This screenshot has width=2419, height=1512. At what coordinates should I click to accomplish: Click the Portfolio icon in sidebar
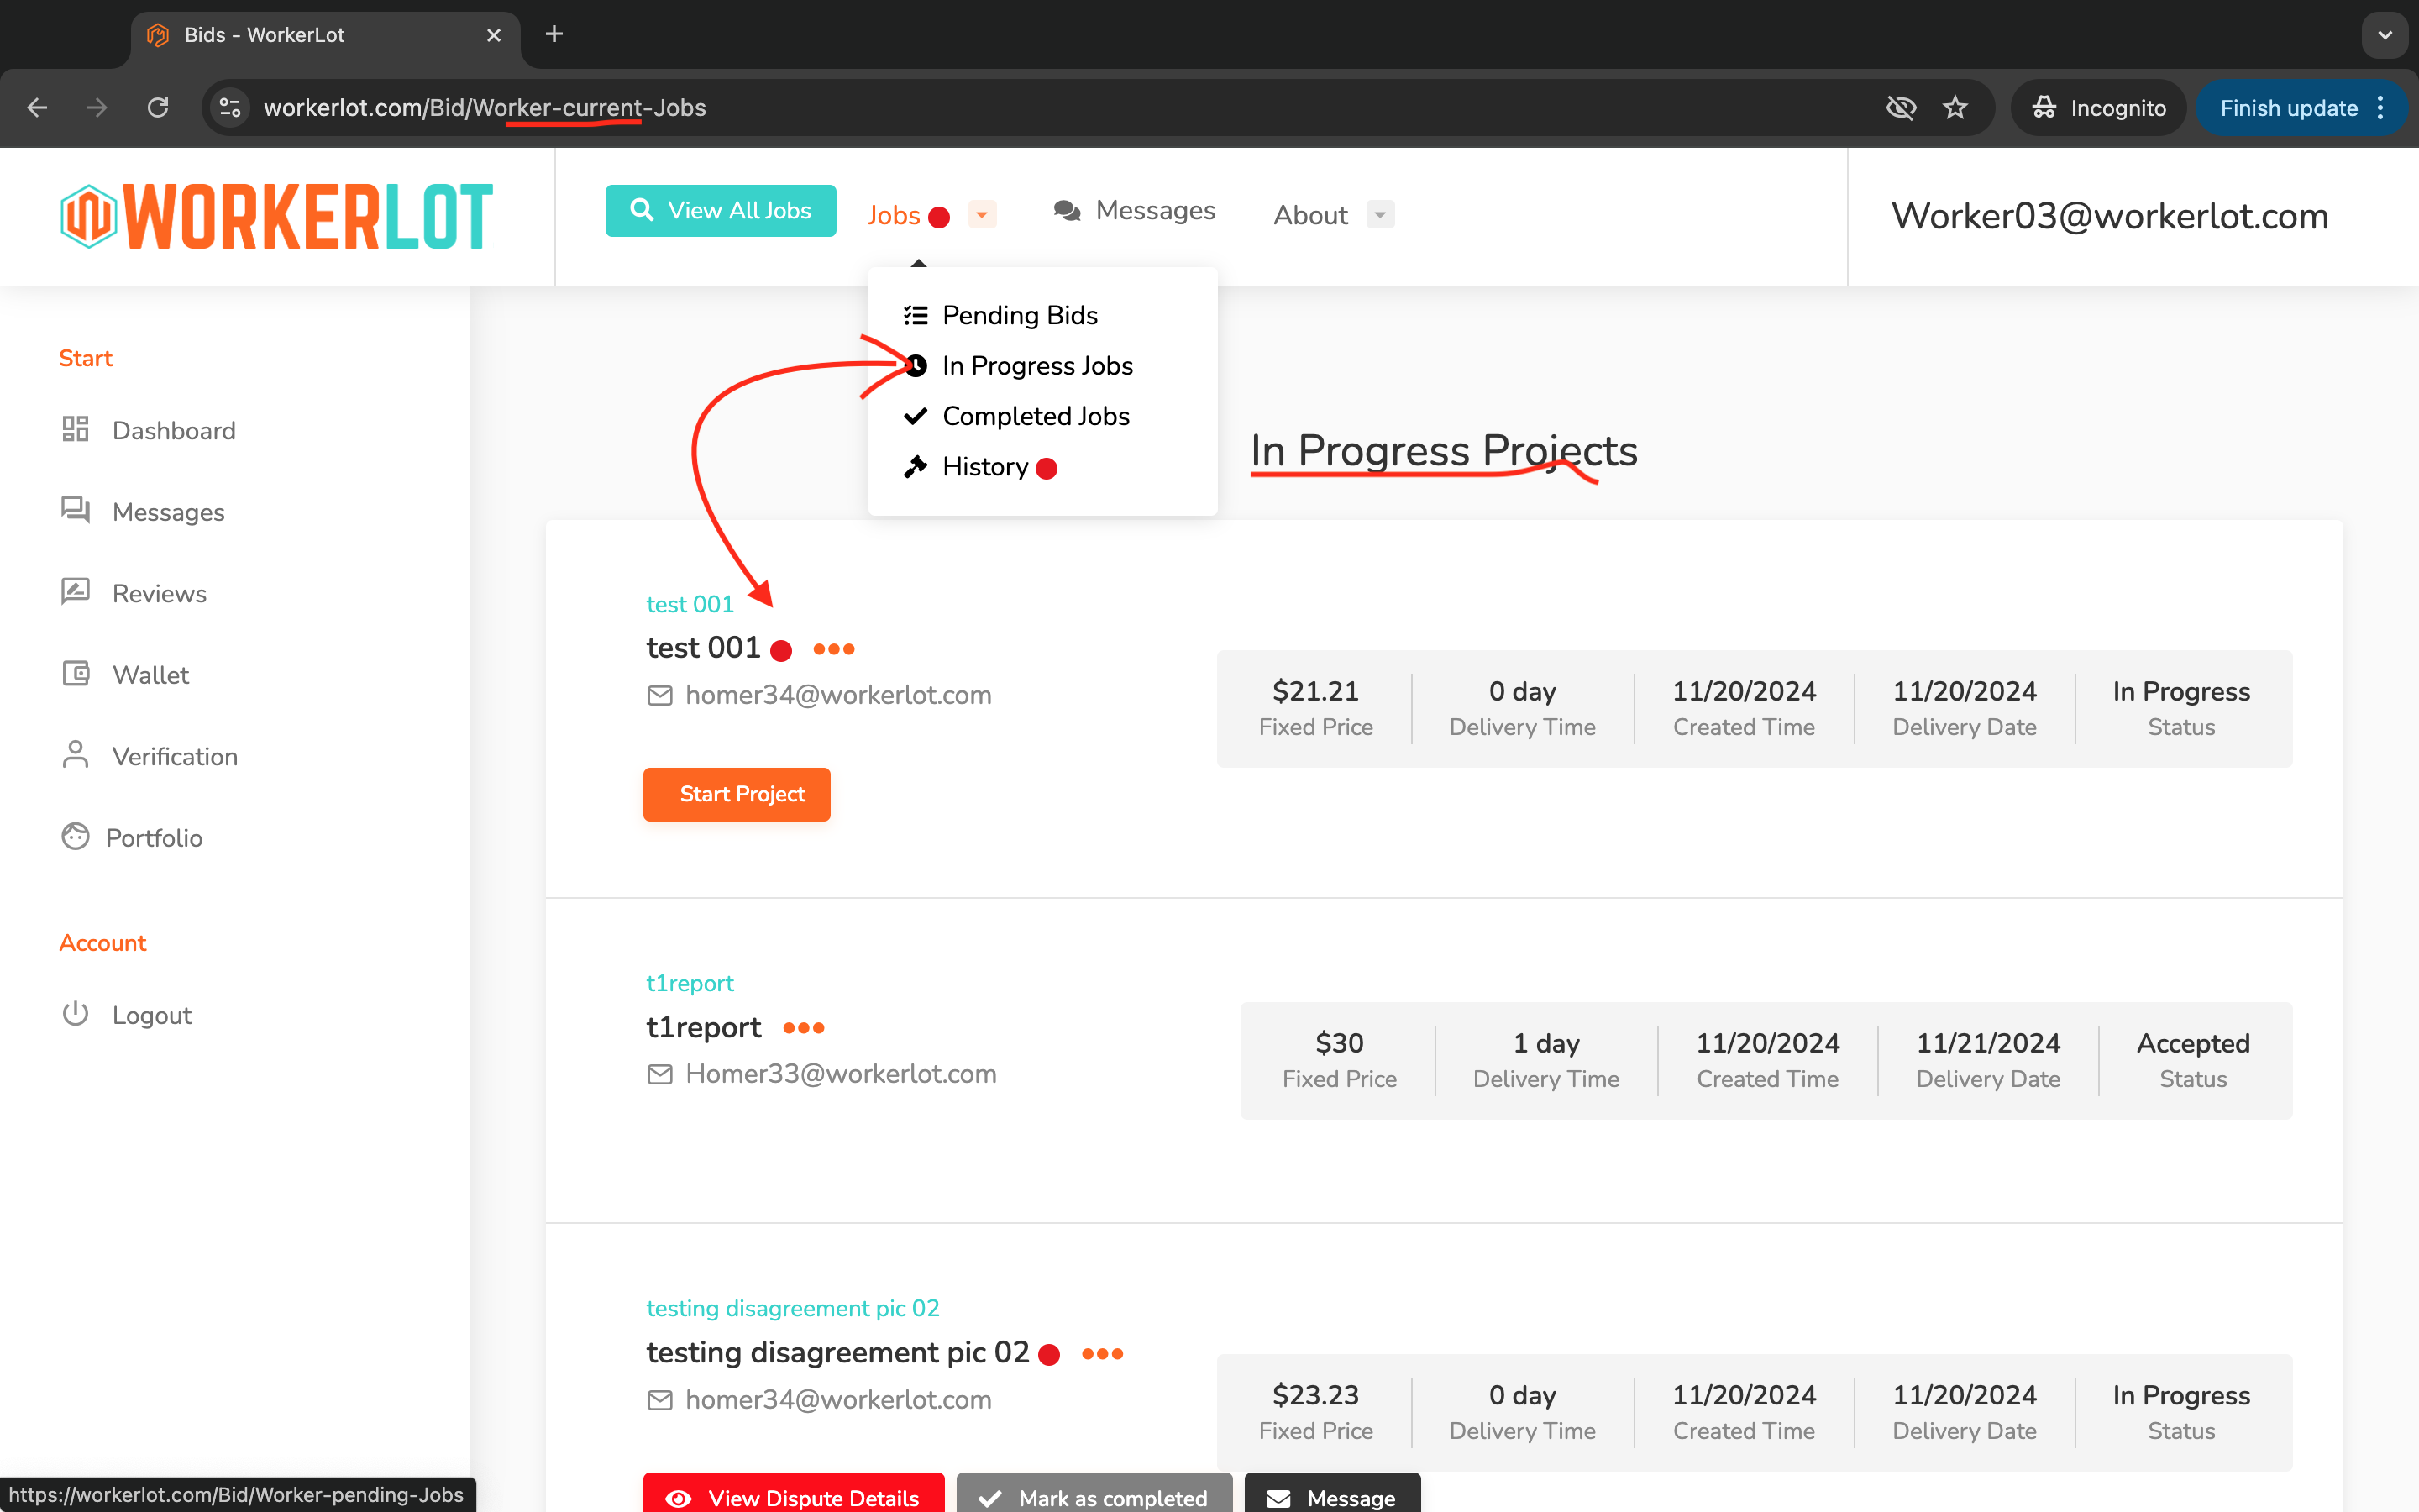(x=76, y=836)
